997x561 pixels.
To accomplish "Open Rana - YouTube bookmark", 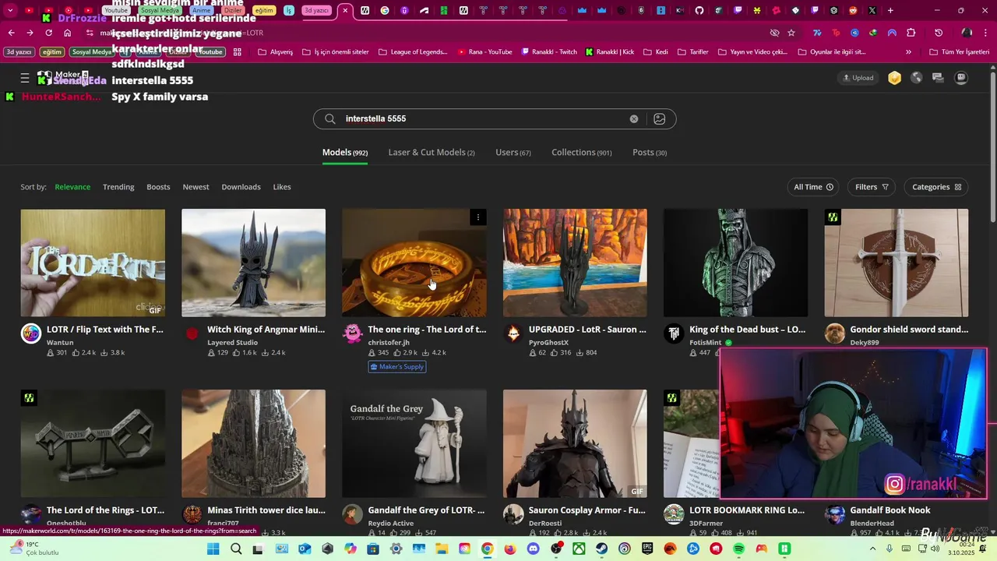I will [484, 52].
